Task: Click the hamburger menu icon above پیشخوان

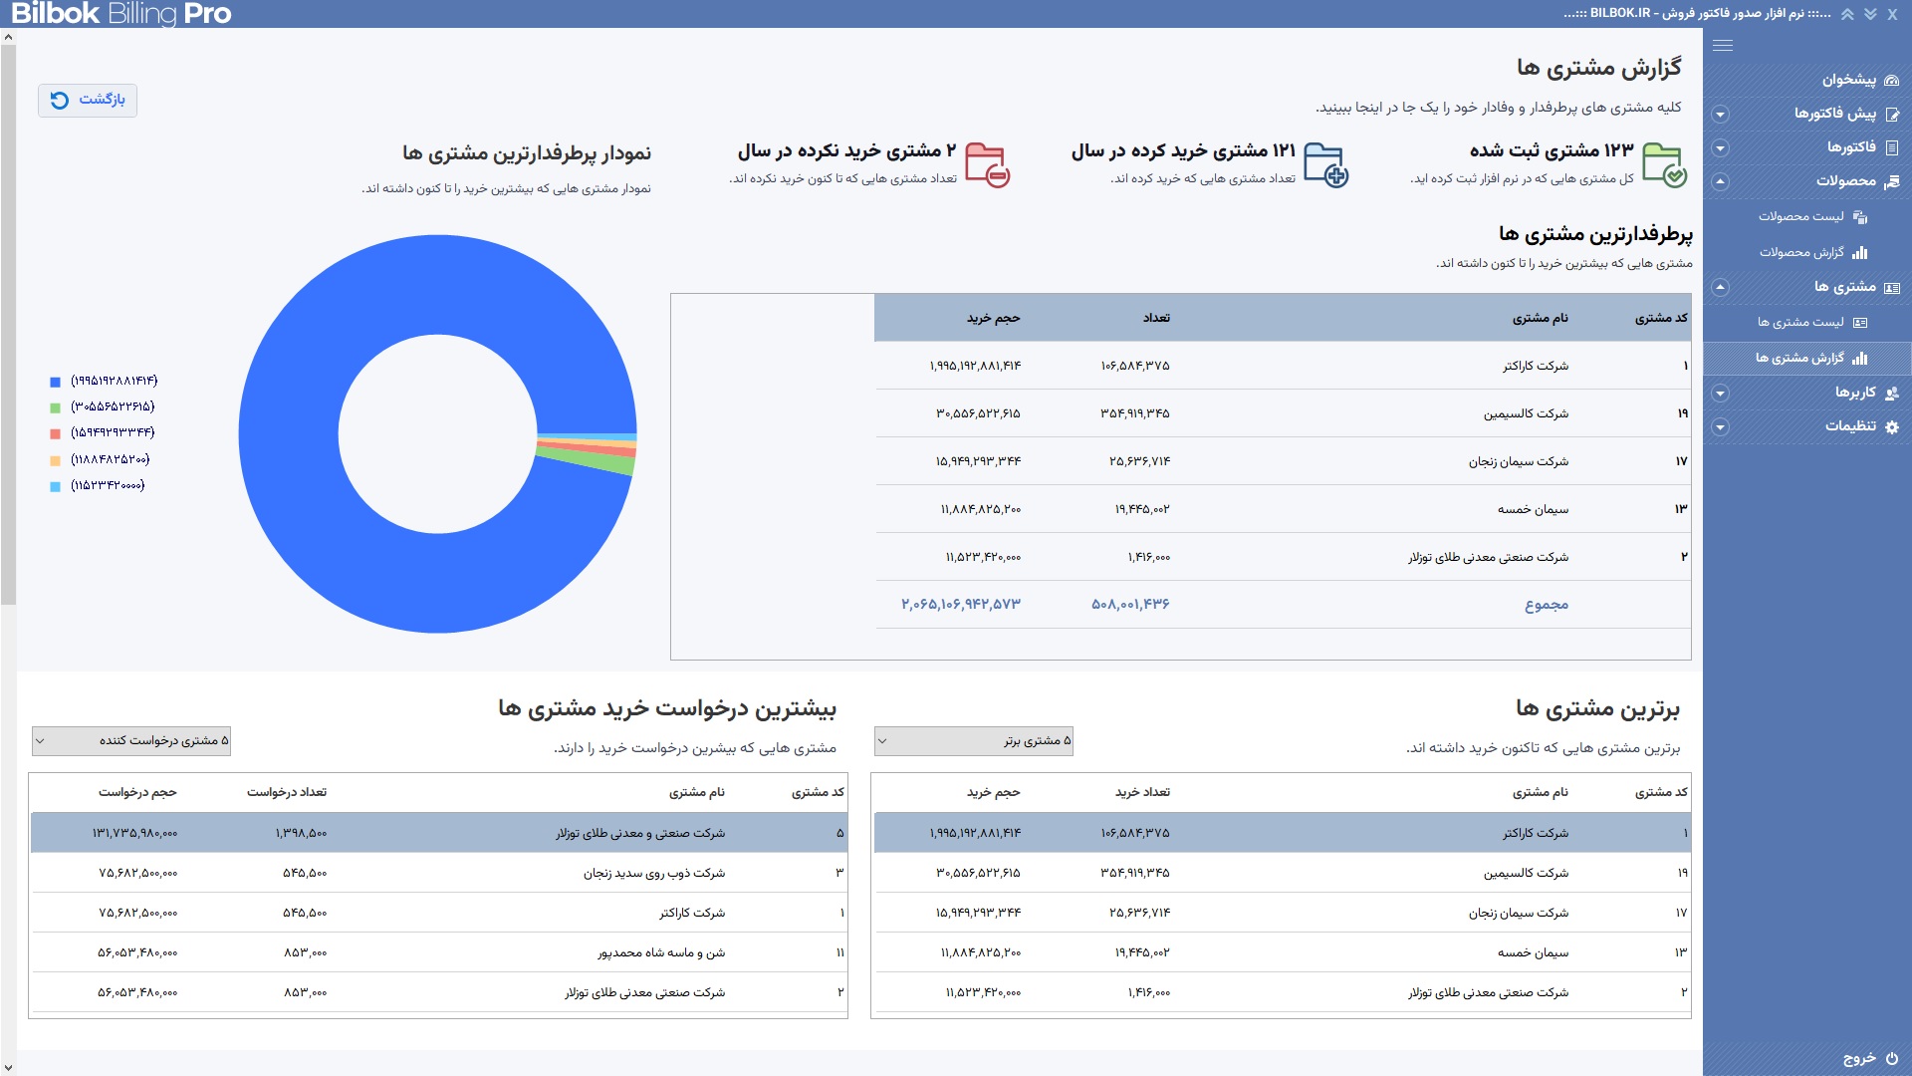Action: 1723,45
